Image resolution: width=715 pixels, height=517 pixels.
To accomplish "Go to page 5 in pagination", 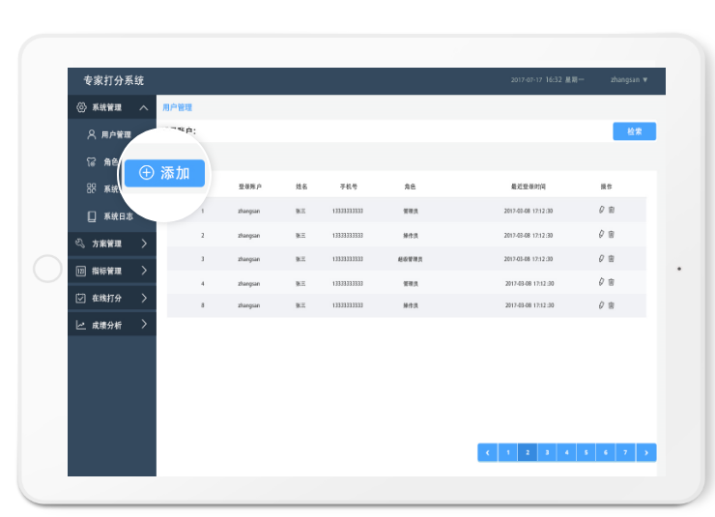I will pyautogui.click(x=586, y=452).
